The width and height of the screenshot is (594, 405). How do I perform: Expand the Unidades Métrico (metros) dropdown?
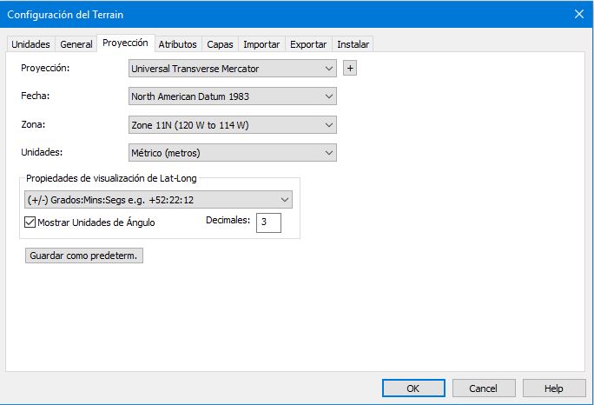tap(232, 153)
